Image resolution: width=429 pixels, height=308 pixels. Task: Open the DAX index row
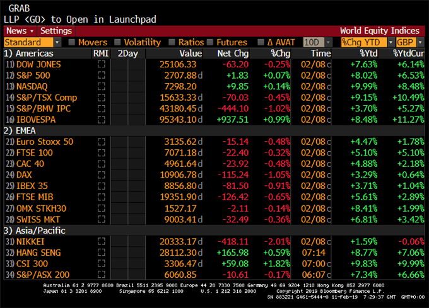(24, 174)
